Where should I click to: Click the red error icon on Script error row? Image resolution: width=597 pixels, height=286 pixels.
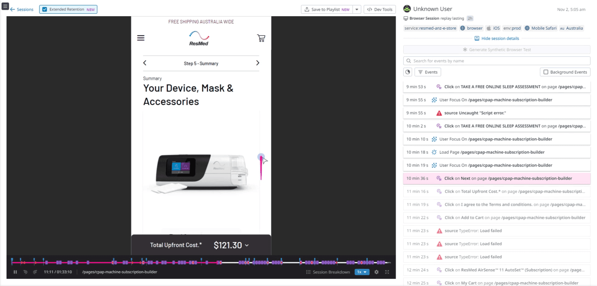pyautogui.click(x=439, y=113)
